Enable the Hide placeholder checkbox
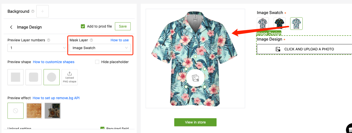The width and height of the screenshot is (352, 133). point(97,62)
